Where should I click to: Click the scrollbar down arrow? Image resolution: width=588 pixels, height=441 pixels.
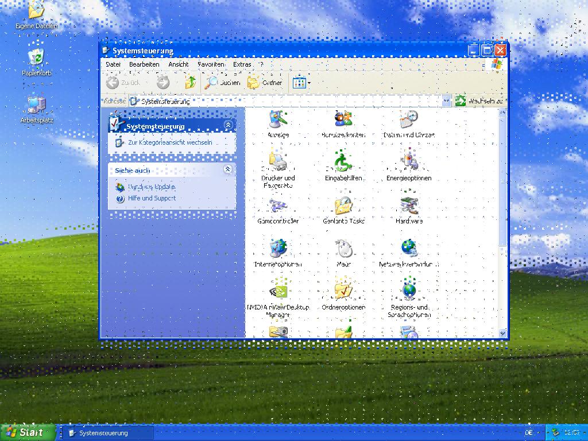502,332
